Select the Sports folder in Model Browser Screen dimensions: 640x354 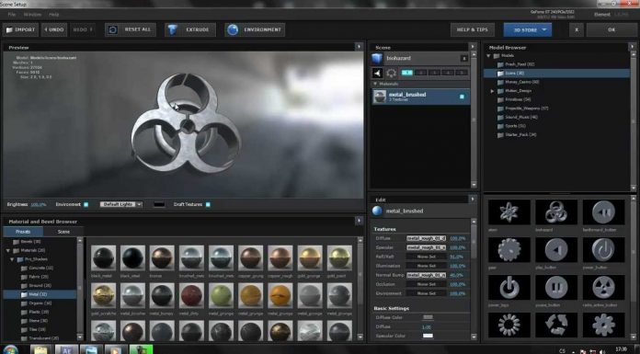tap(515, 126)
